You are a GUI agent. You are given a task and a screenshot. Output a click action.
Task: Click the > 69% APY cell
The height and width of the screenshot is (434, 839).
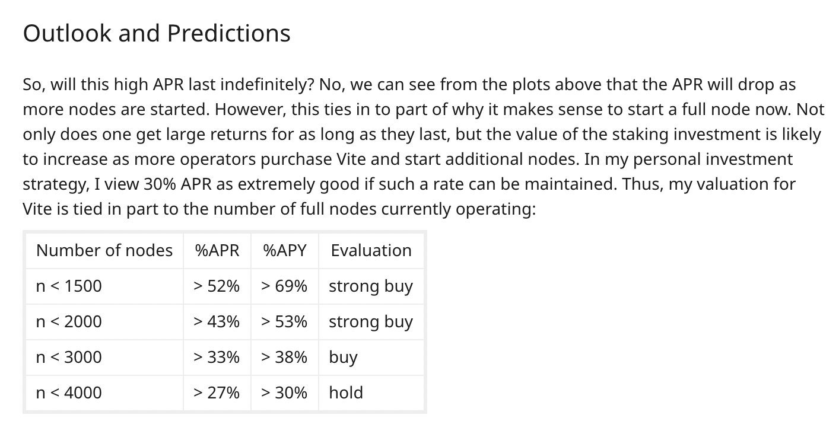284,286
